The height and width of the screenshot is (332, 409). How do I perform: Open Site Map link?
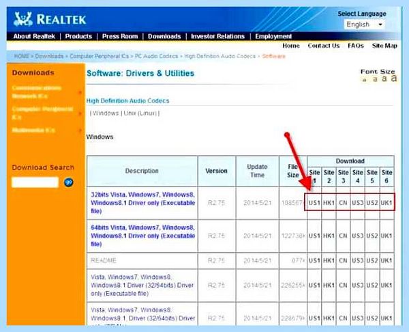pos(384,46)
